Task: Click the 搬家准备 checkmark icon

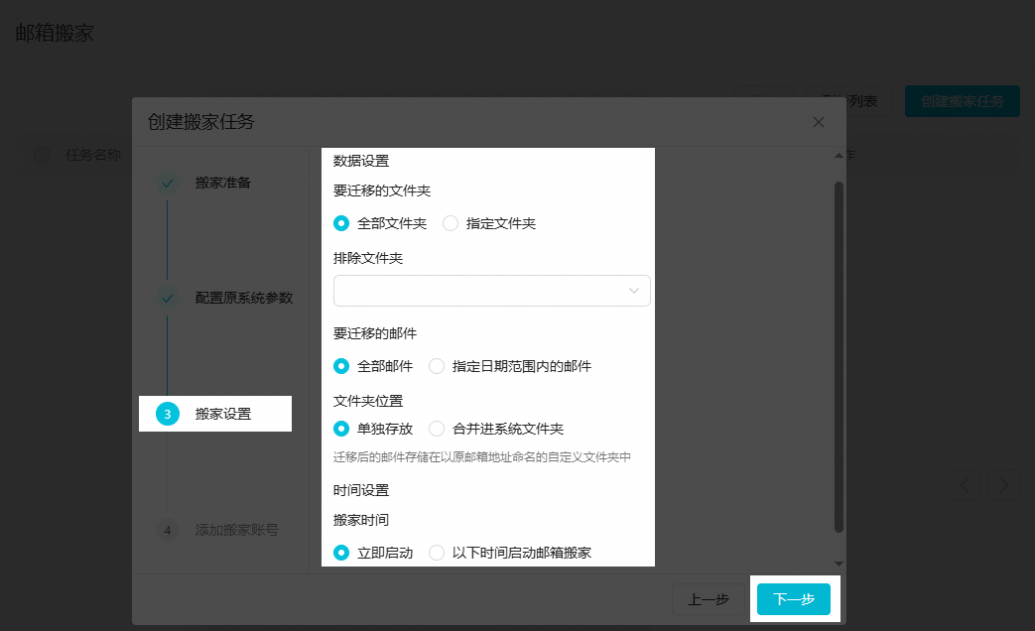Action: point(168,184)
